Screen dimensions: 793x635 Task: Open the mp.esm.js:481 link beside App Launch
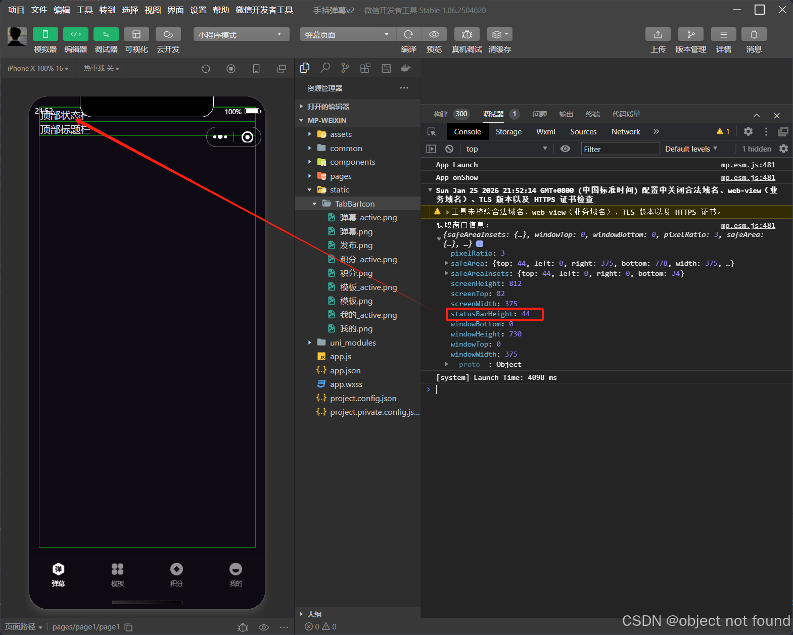pyautogui.click(x=748, y=165)
